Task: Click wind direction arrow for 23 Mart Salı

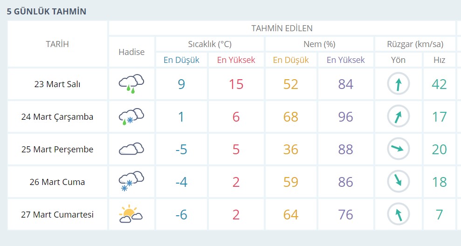Action: [399, 84]
